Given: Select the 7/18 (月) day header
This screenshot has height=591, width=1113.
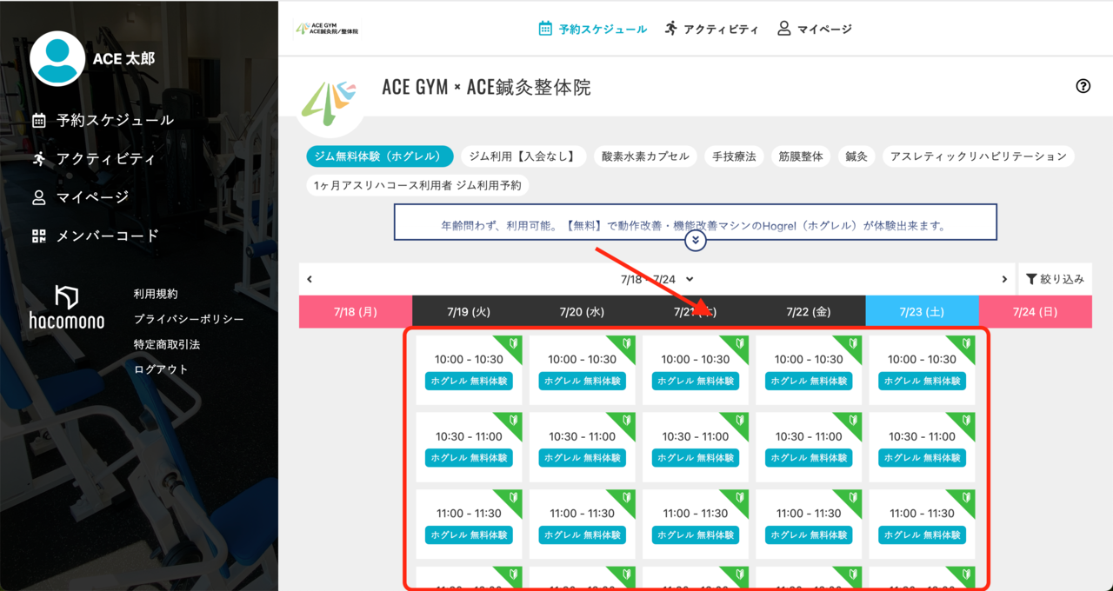Looking at the screenshot, I should tap(356, 311).
